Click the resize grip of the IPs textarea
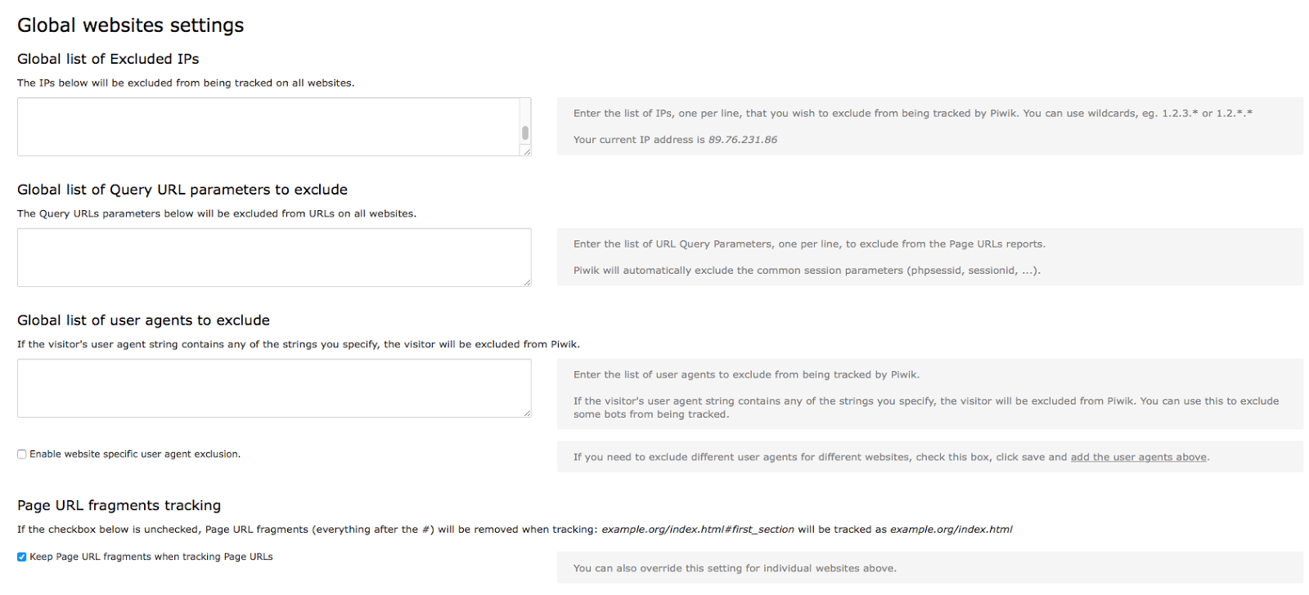 tap(527, 150)
